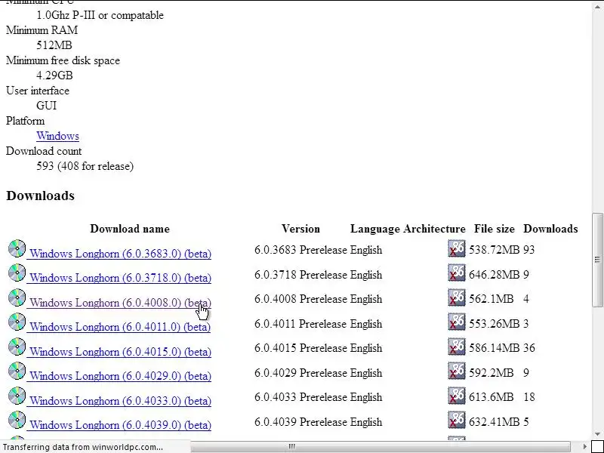Click download count 93
The height and width of the screenshot is (453, 604).
(529, 250)
